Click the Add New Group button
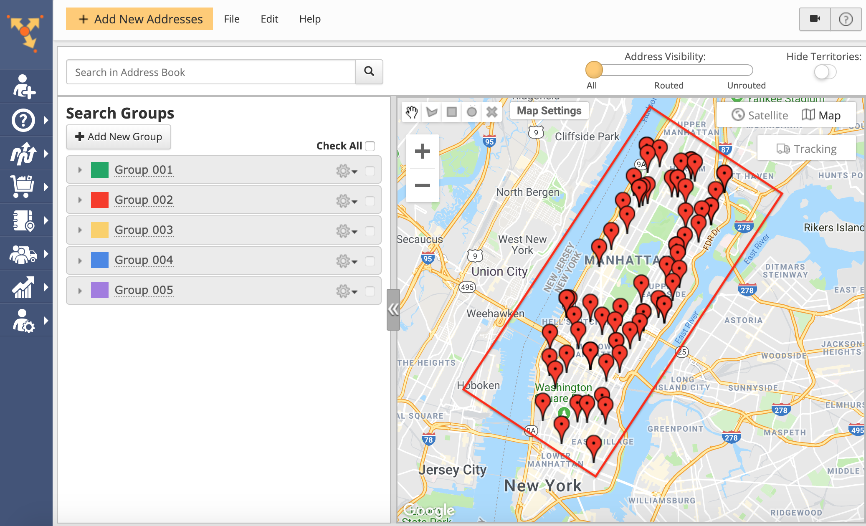 pyautogui.click(x=119, y=137)
